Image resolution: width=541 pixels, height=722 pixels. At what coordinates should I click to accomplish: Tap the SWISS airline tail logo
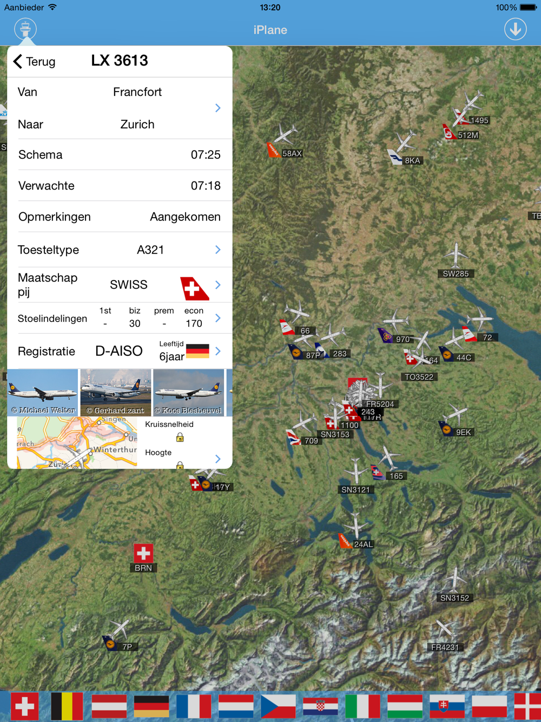(194, 288)
